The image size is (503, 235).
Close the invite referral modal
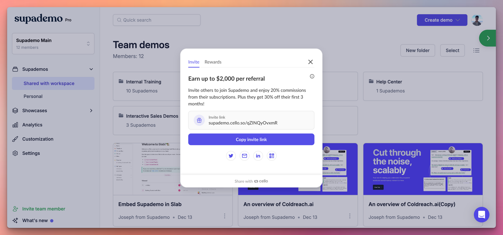[x=311, y=62]
